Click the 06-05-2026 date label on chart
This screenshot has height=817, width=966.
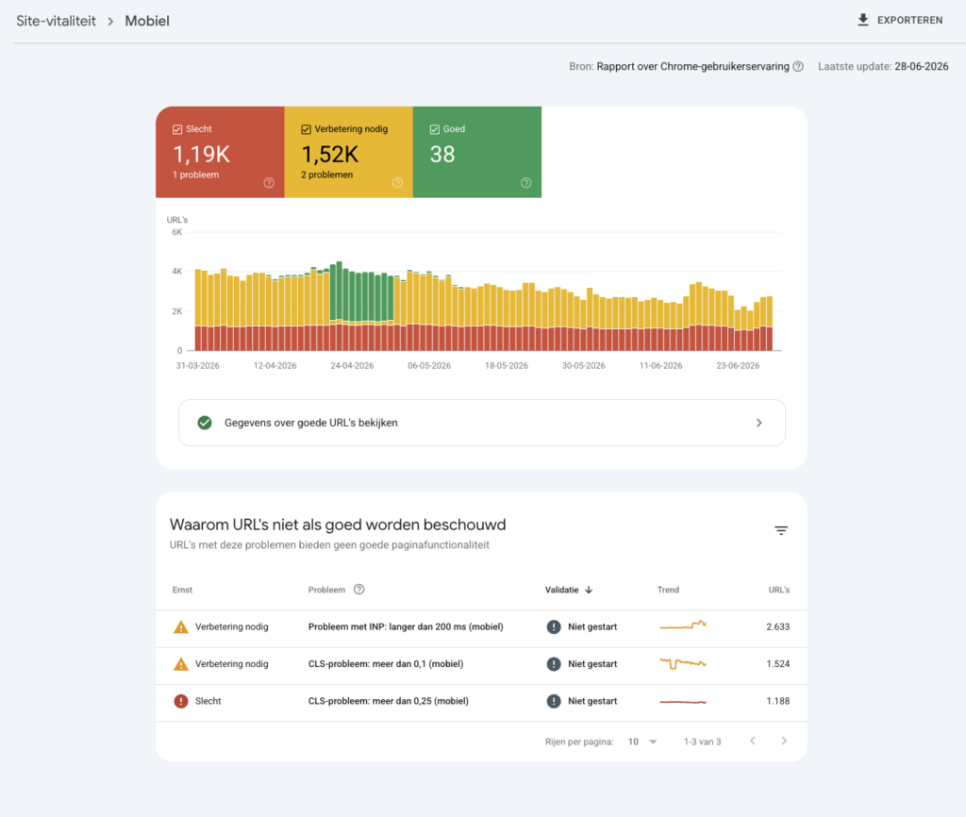click(429, 365)
